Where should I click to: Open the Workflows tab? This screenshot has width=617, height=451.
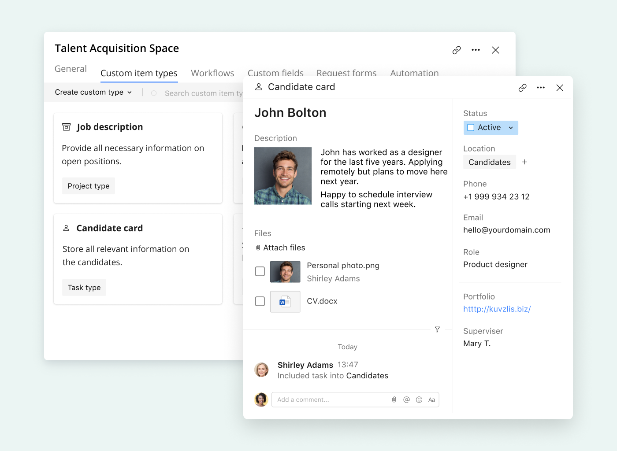click(212, 73)
